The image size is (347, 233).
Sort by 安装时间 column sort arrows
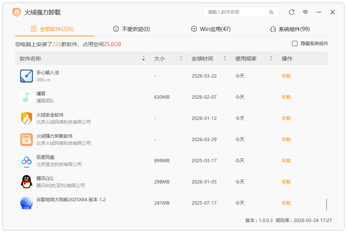pos(225,59)
